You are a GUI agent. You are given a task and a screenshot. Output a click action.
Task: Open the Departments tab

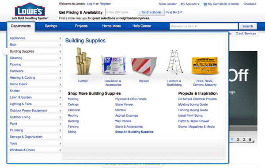point(21,26)
